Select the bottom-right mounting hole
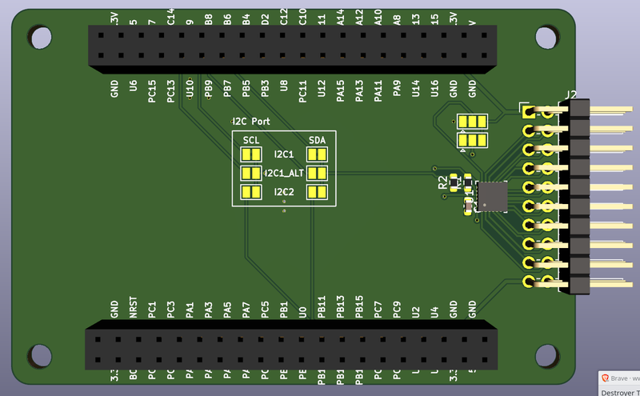Image resolution: width=640 pixels, height=396 pixels. click(x=546, y=354)
